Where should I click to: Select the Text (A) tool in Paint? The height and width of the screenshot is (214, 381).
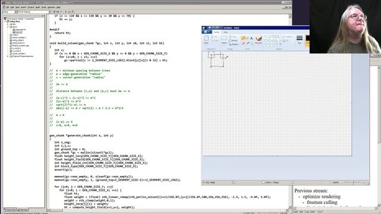tap(251, 38)
